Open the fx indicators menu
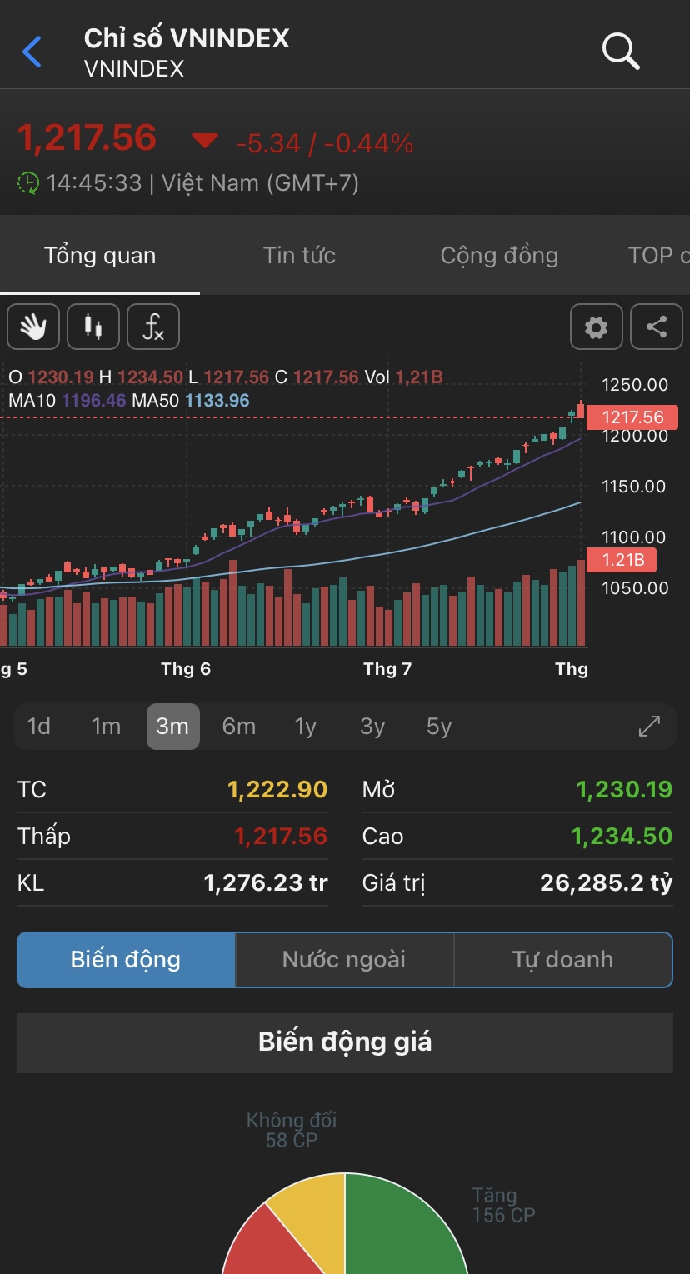 153,327
